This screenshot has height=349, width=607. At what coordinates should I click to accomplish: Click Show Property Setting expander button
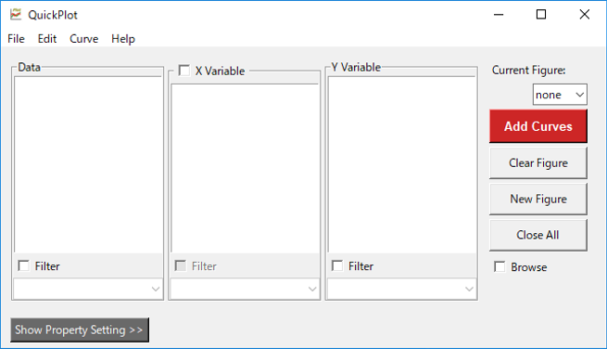[80, 330]
